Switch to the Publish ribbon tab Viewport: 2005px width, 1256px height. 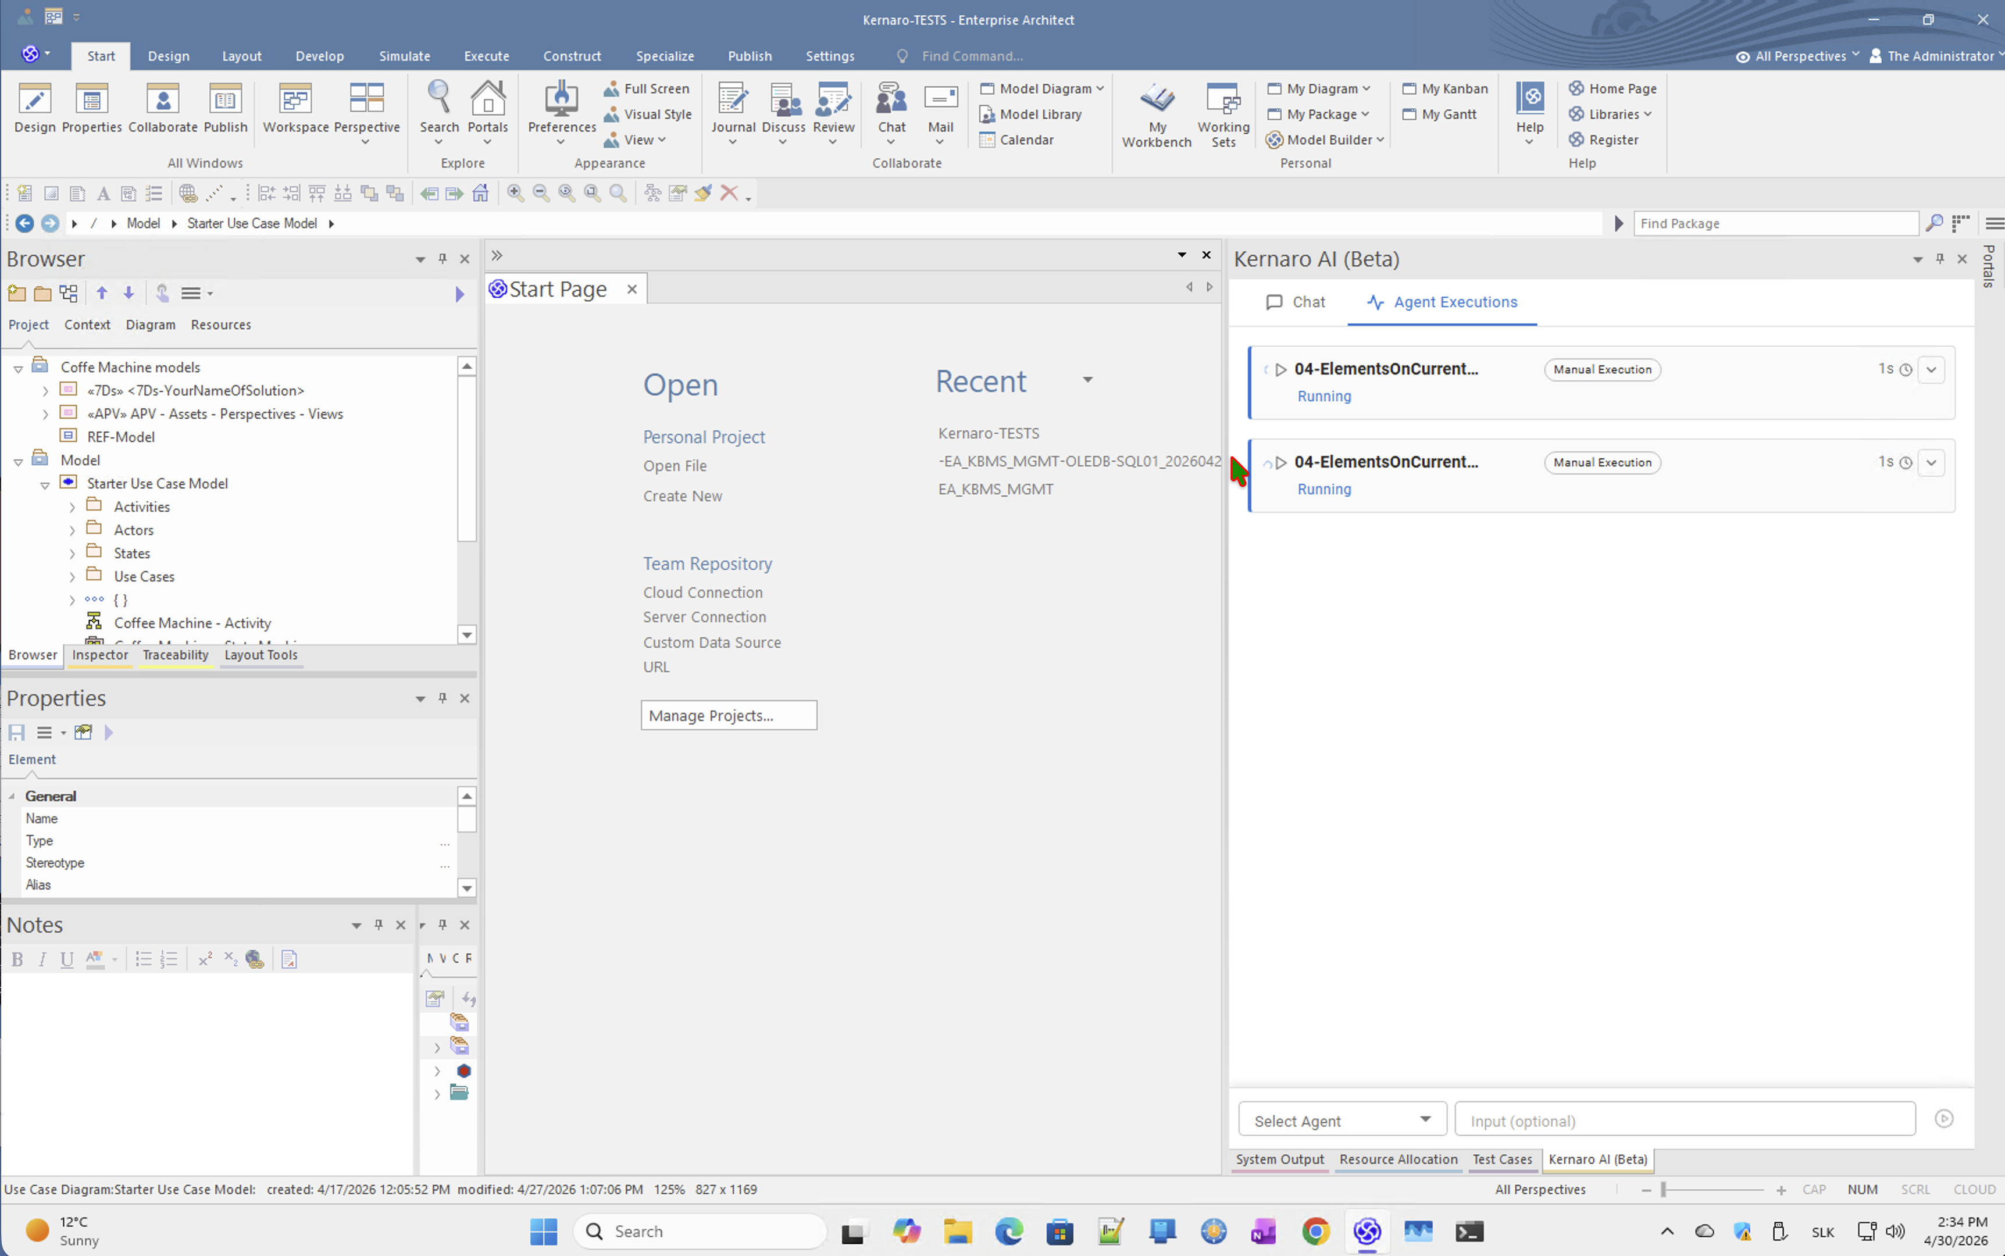[750, 56]
